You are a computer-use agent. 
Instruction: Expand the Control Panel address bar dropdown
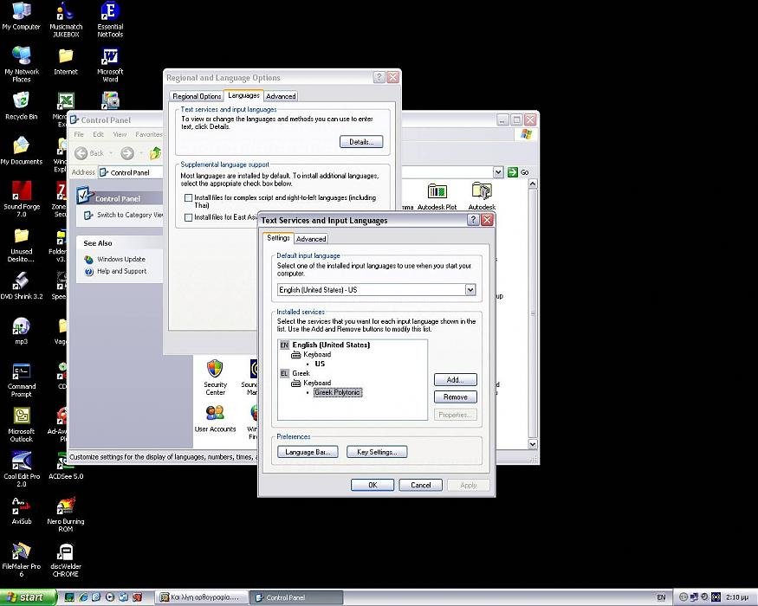tap(498, 172)
